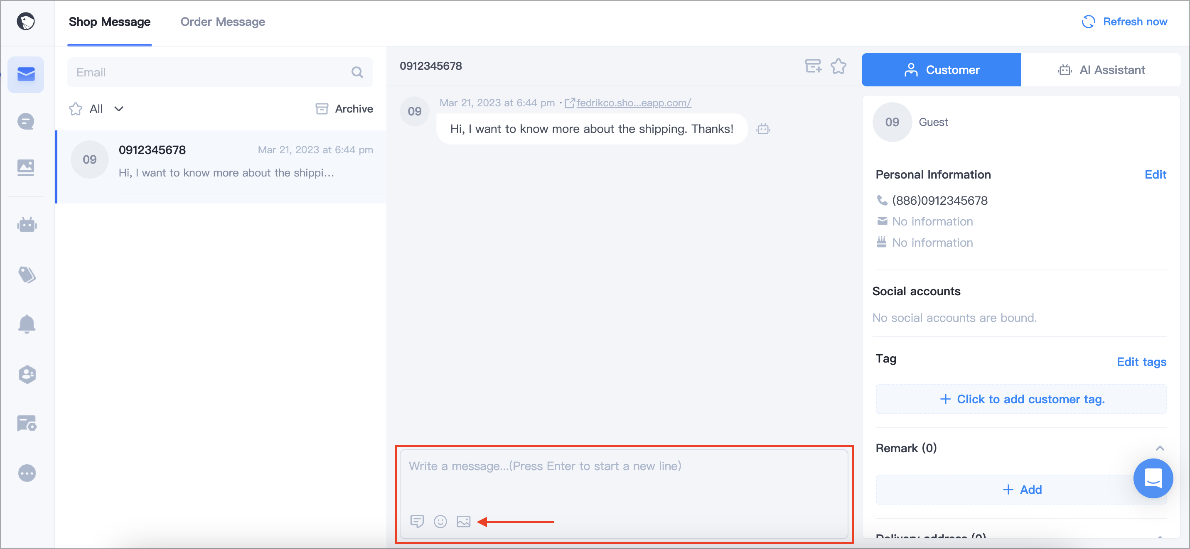Viewport: 1190px width, 549px height.
Task: Click the Social accounts heading
Action: pos(916,292)
